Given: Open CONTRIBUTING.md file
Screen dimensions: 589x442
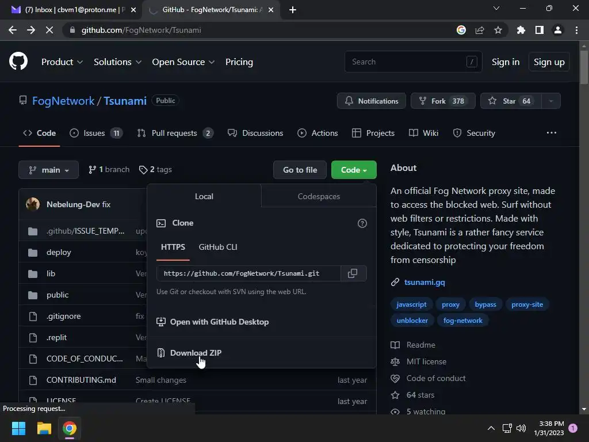Looking at the screenshot, I should click(x=81, y=380).
